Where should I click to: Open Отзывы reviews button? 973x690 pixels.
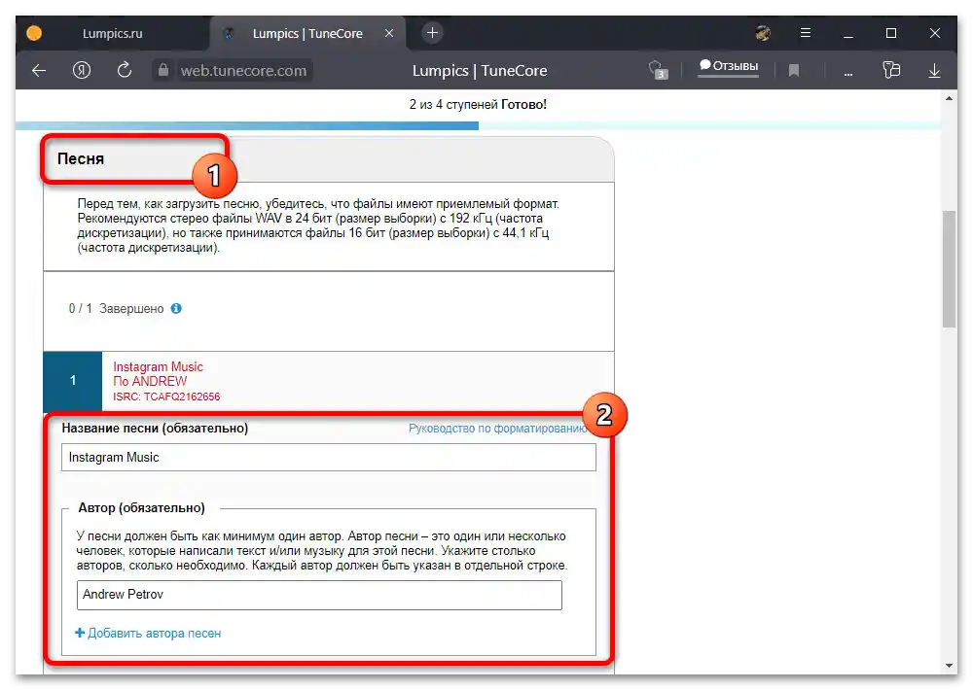729,66
